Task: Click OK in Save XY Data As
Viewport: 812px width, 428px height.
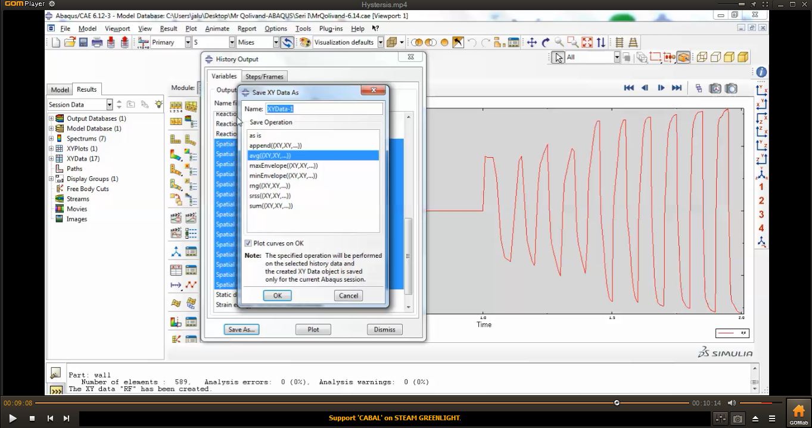Action: (x=277, y=296)
